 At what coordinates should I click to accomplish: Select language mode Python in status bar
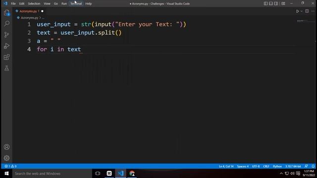(277, 166)
